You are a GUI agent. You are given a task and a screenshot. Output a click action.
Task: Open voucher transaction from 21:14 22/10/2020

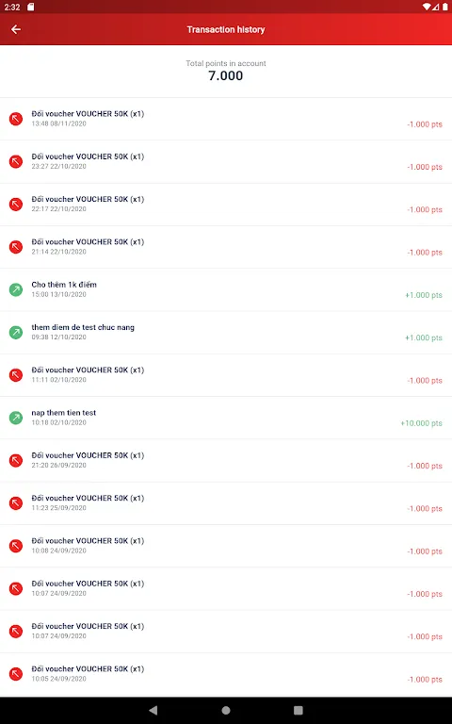226,247
